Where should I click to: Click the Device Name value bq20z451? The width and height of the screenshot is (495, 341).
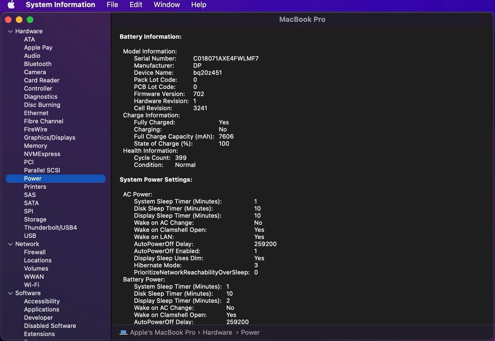click(x=207, y=73)
